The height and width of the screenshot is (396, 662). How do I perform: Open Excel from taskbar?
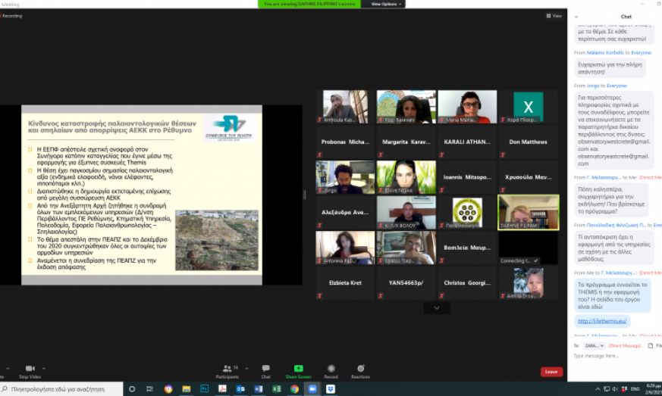[277, 389]
